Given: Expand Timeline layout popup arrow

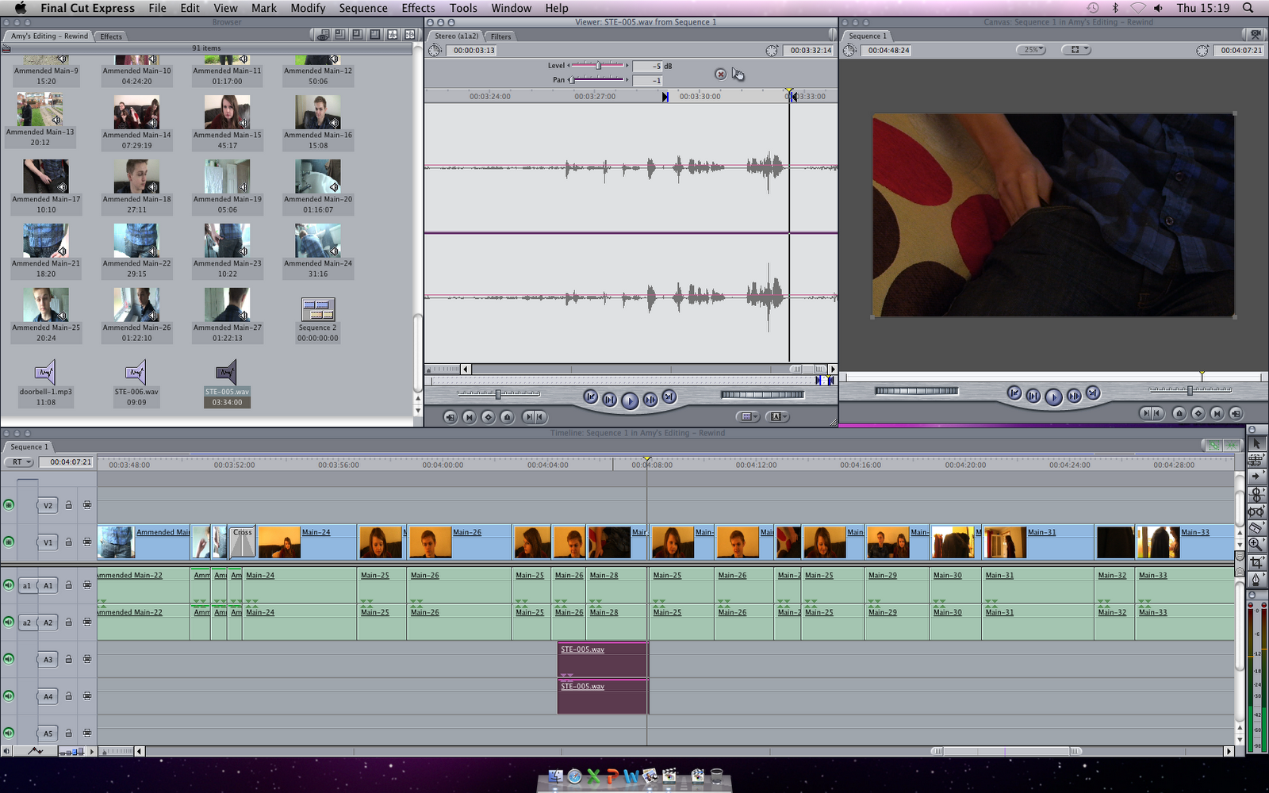Looking at the screenshot, I should pyautogui.click(x=92, y=751).
